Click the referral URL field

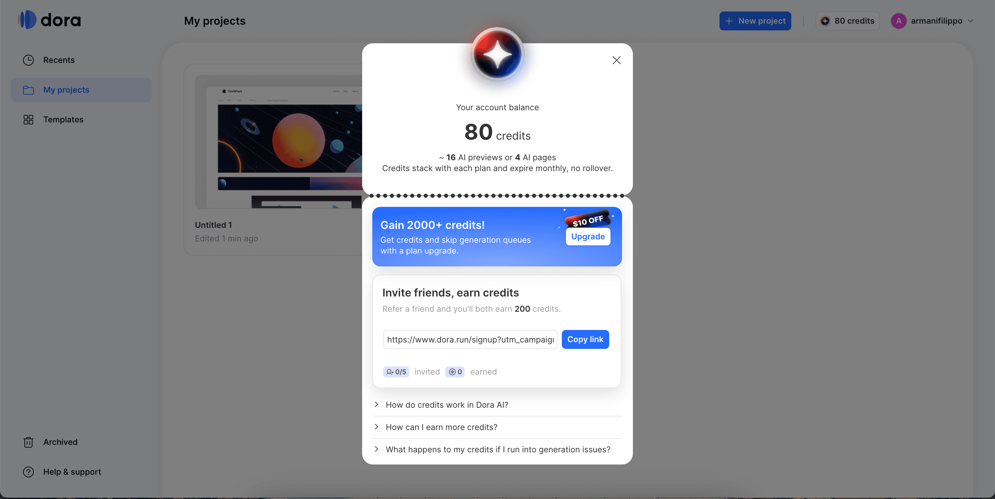(x=470, y=339)
